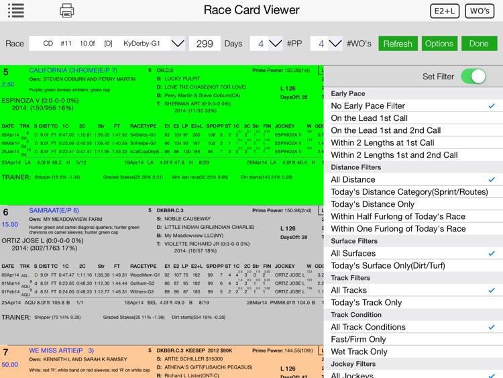Image resolution: width=503 pixels, height=378 pixels.
Task: Choose the Wet Track Only condition
Action: [413, 352]
